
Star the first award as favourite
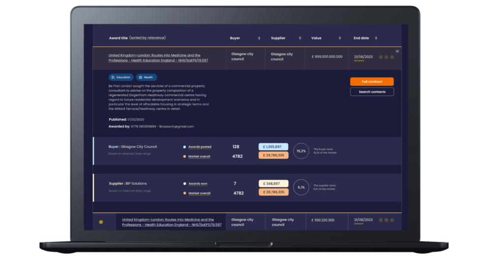[x=392, y=57]
